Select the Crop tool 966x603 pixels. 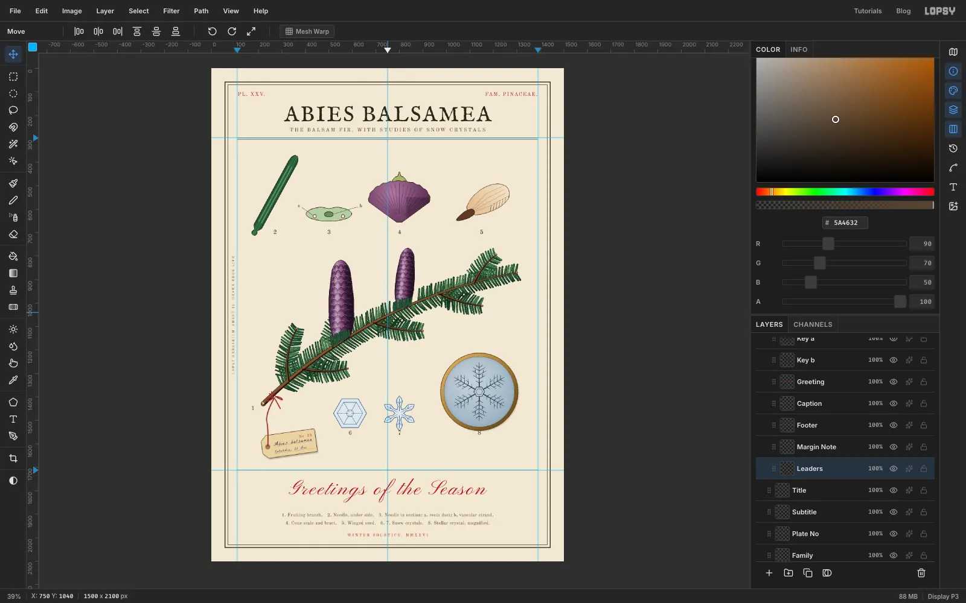(13, 458)
